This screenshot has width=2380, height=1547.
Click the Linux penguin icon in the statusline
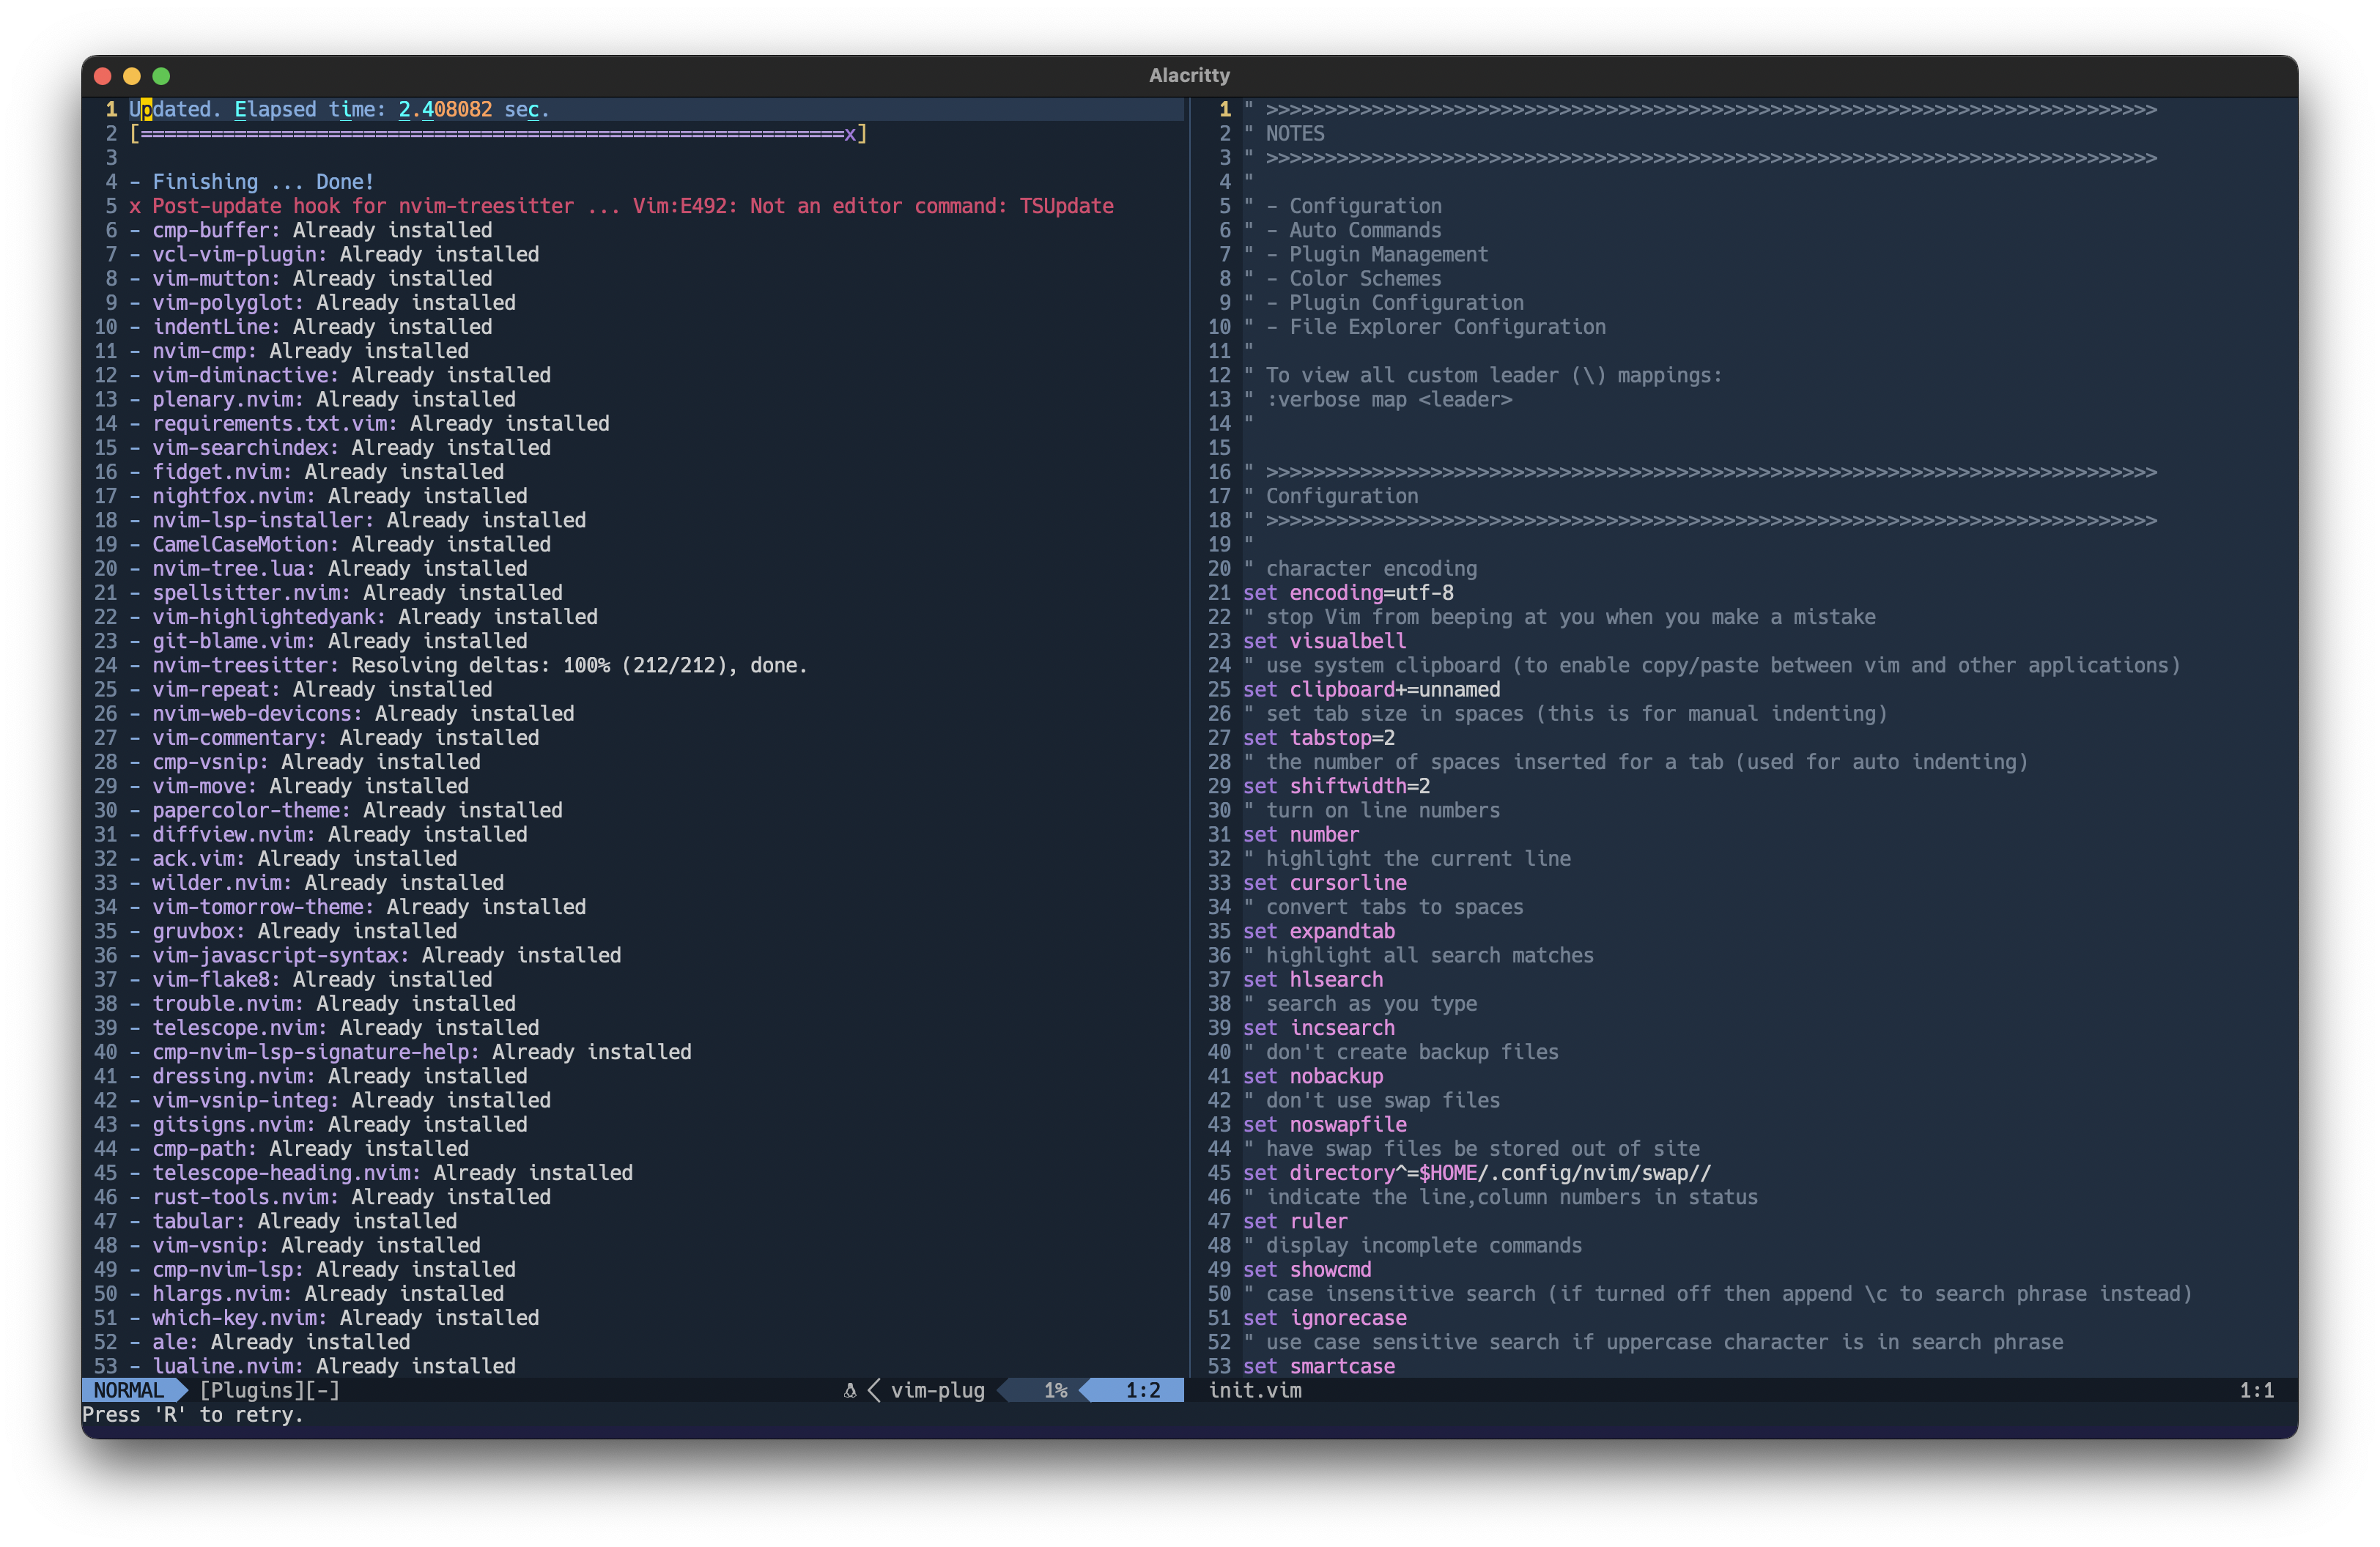[x=850, y=1390]
